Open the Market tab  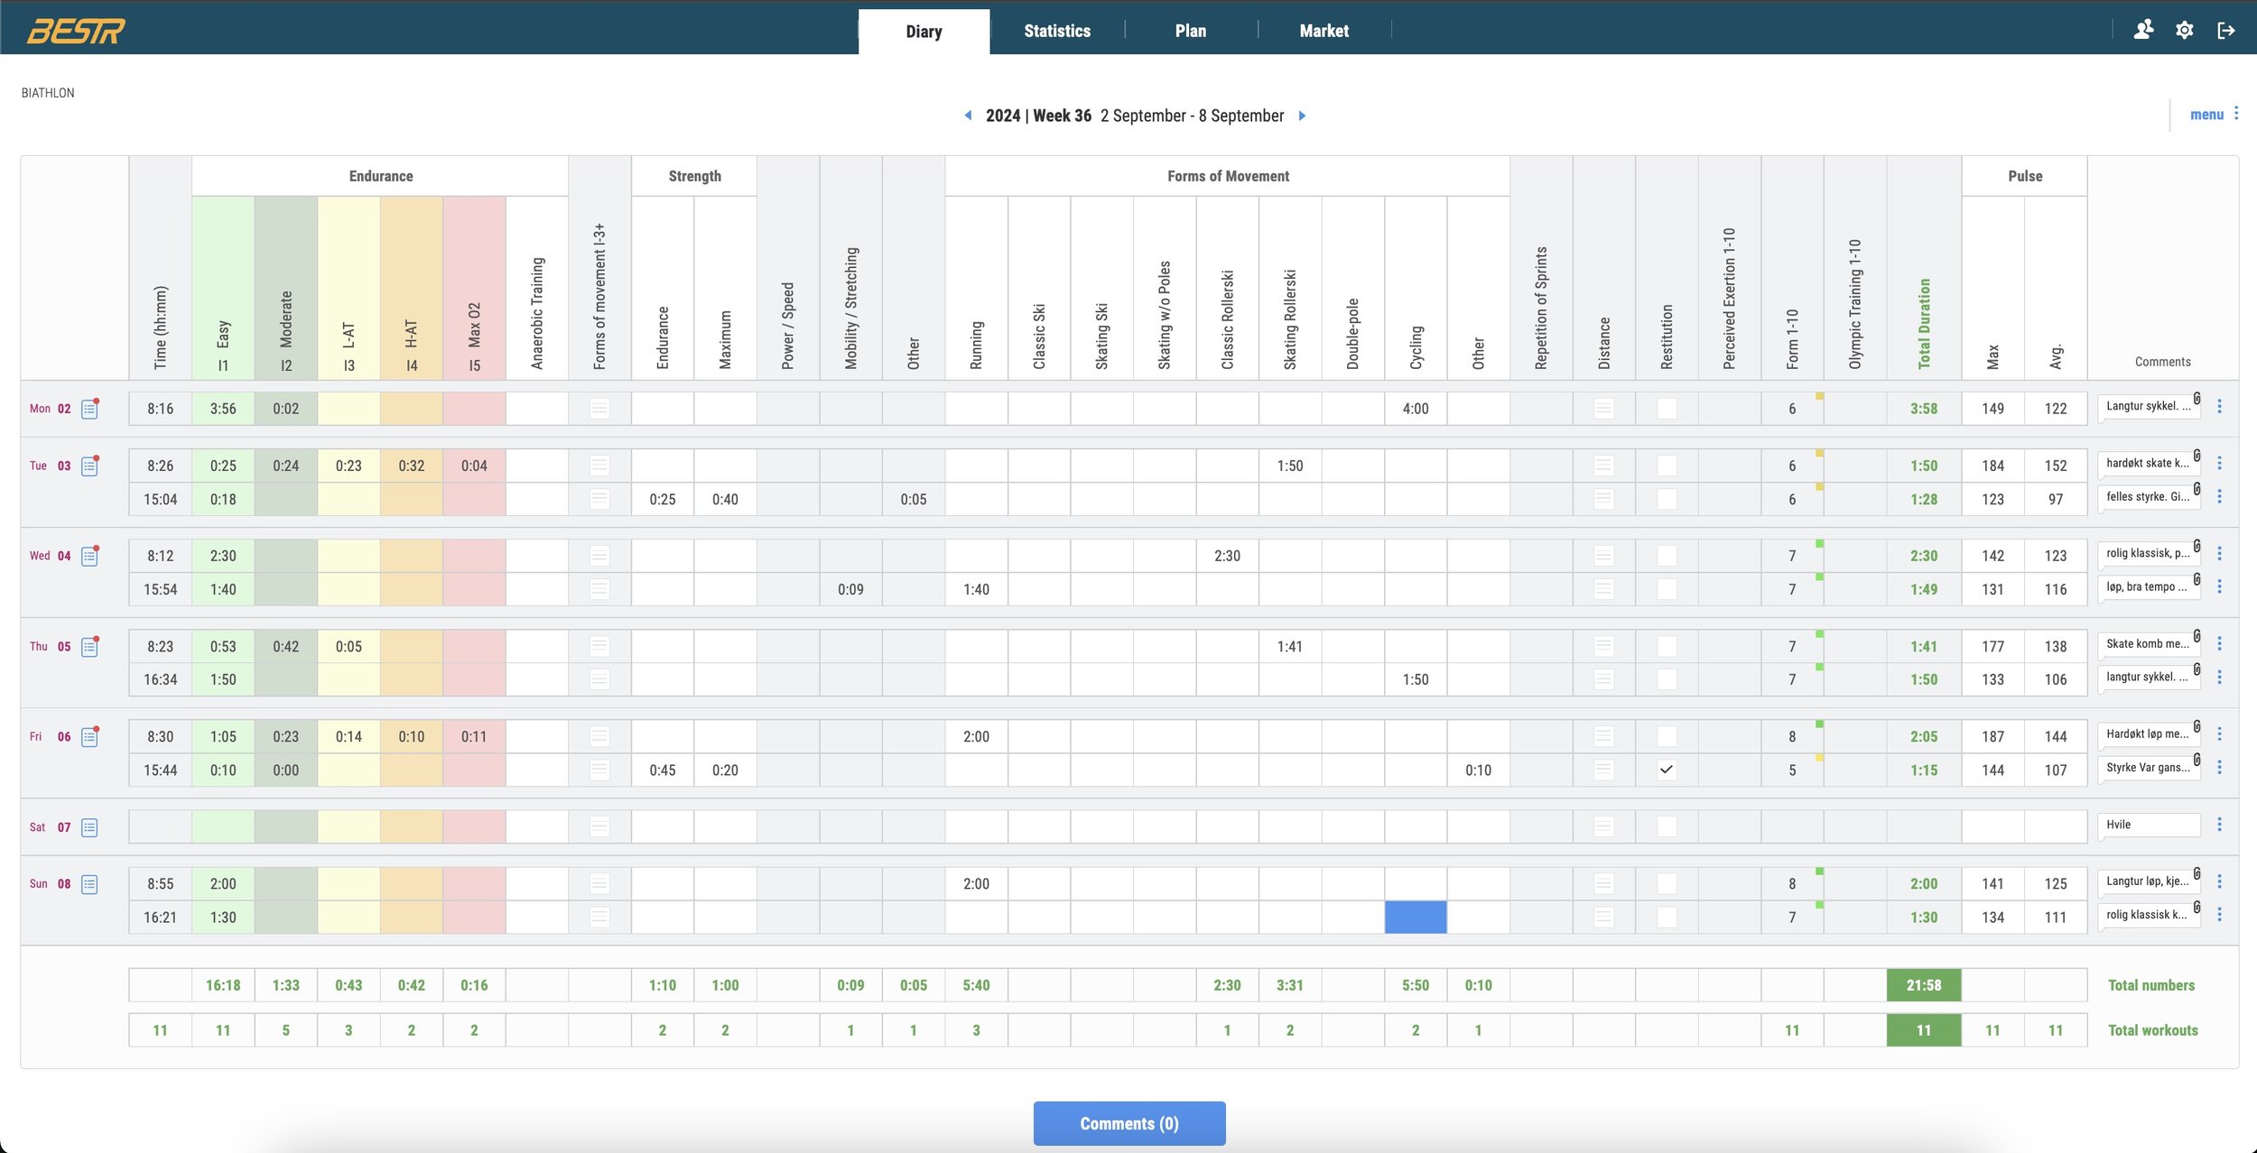tap(1324, 30)
